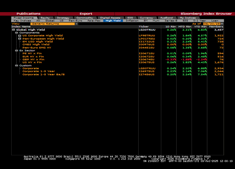Image resolution: width=235 pixels, height=169 pixels.
Task: Switch to the AusBond tab
Action: [166, 18]
